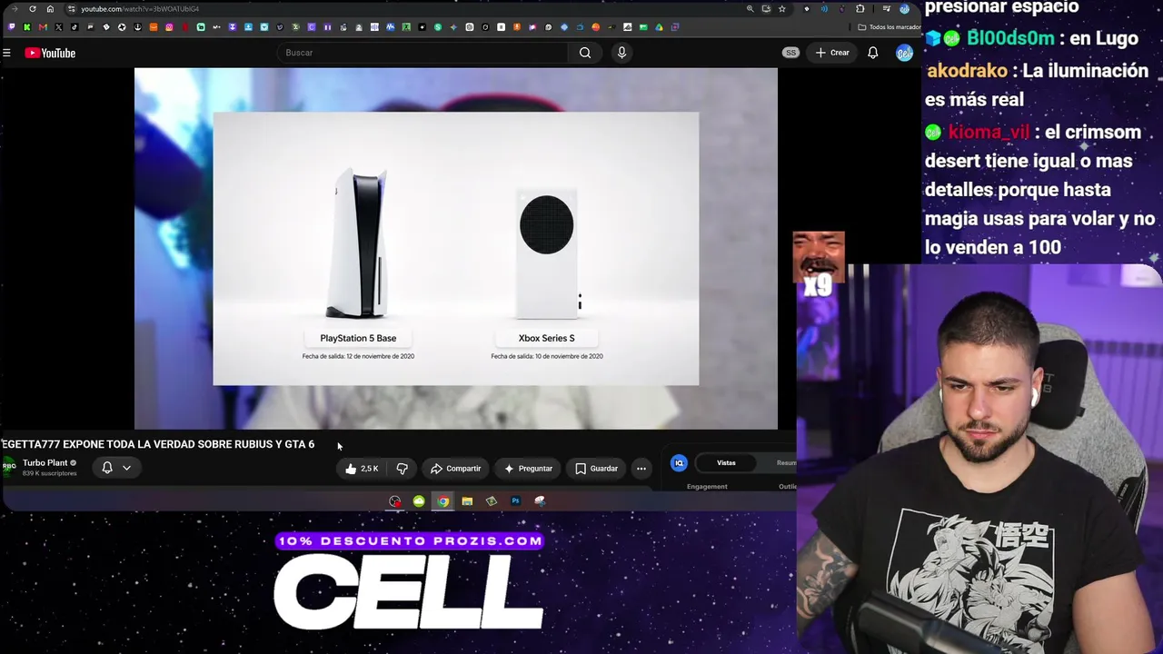Reload the page in the browser
1163x654 pixels.
tap(33, 9)
